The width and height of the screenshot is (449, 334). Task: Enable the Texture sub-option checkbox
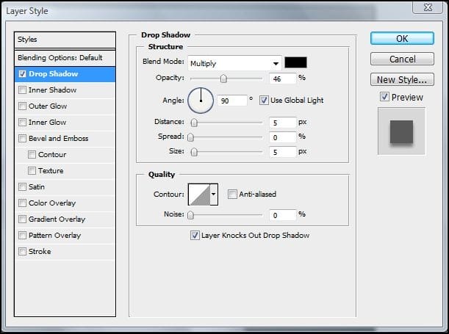[32, 171]
